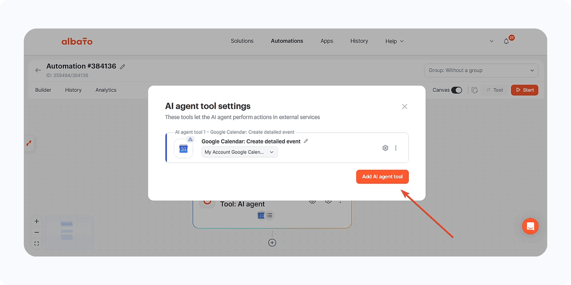Click the copy automation icon near Test
571x285 pixels.
[x=474, y=90]
